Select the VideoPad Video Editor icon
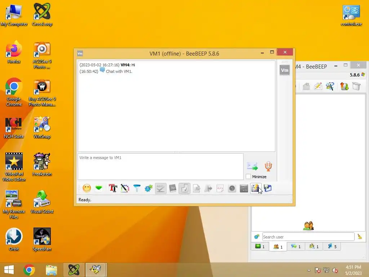The height and width of the screenshot is (277, 369). (14, 167)
